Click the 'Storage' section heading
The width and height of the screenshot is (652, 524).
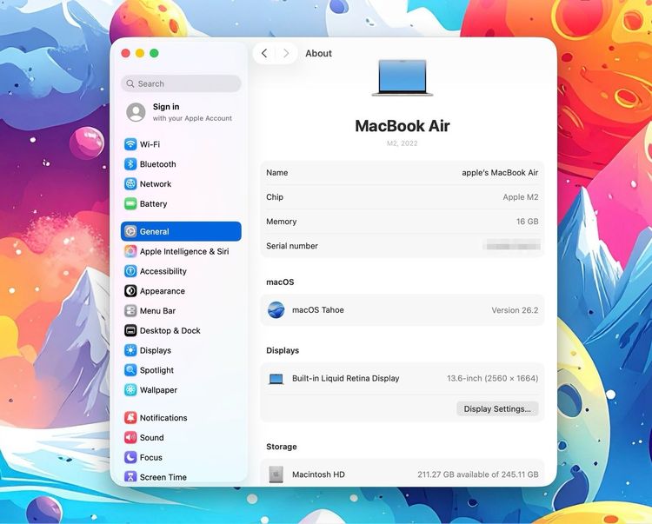pyautogui.click(x=282, y=447)
